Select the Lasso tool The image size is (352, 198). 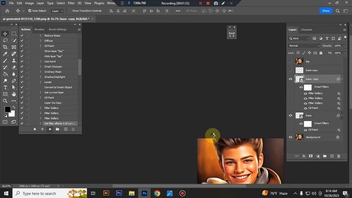tap(5, 40)
